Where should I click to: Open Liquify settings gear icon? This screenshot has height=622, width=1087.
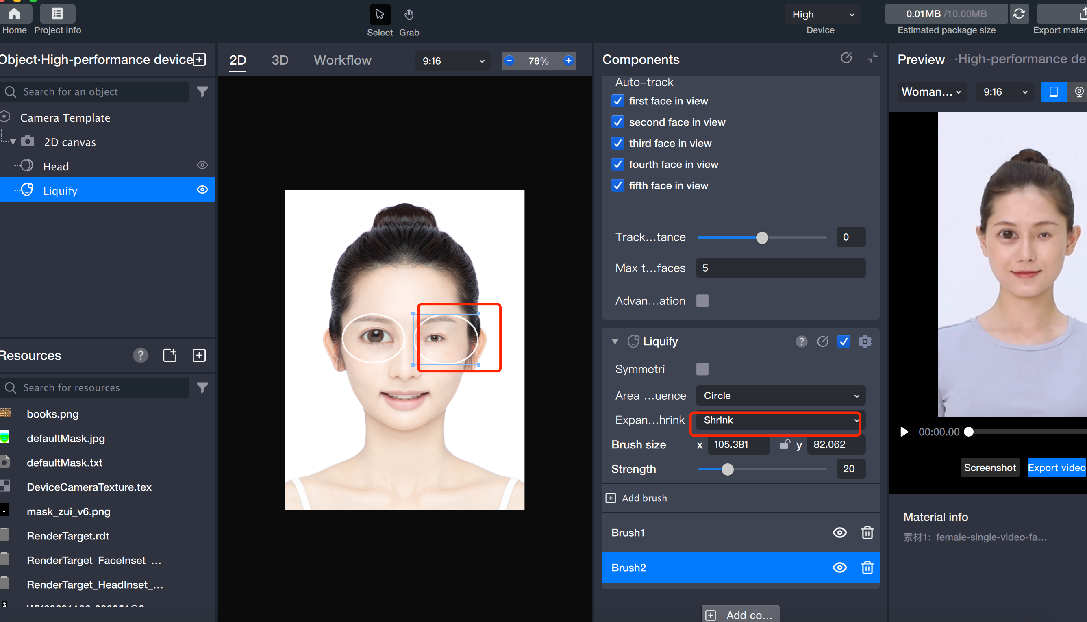[x=865, y=341]
